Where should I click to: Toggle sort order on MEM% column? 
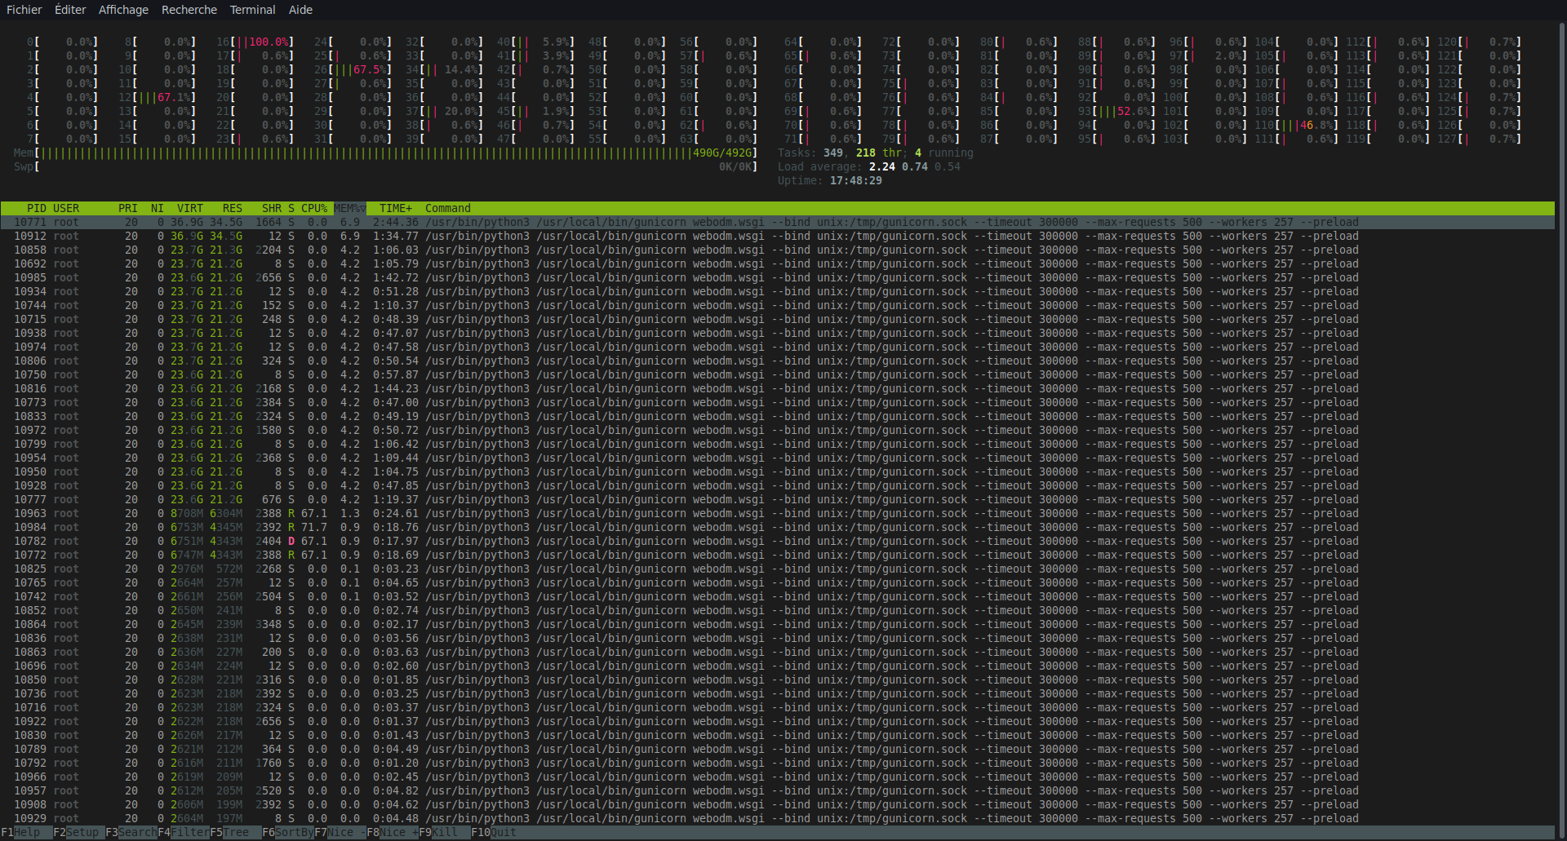pos(348,208)
